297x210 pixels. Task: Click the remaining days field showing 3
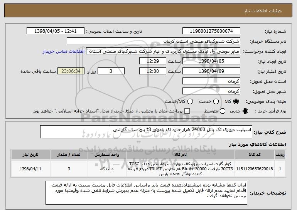point(111,71)
